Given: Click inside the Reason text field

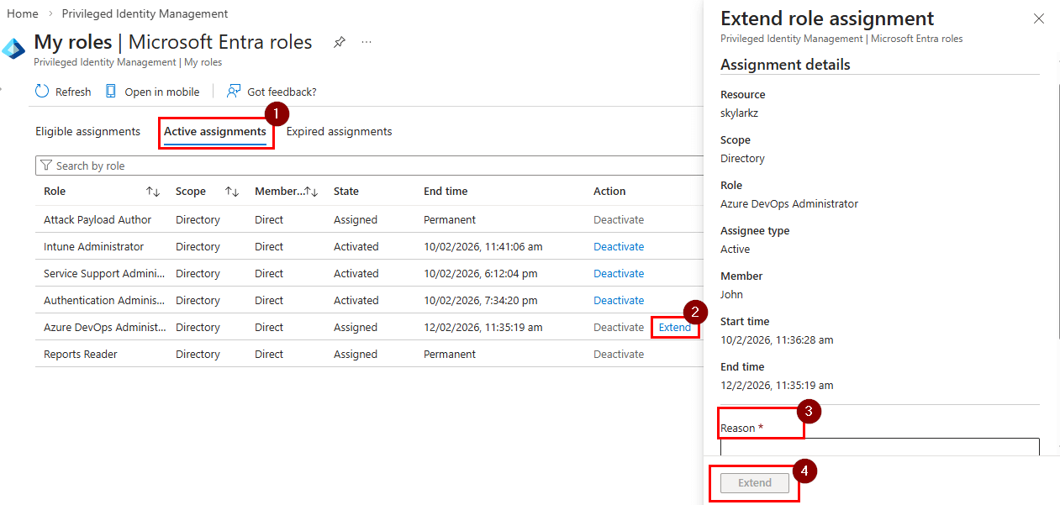Looking at the screenshot, I should [x=879, y=450].
